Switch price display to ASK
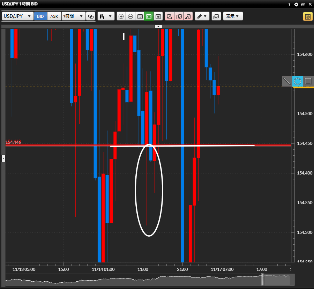This screenshot has height=289, width=314. click(x=54, y=16)
